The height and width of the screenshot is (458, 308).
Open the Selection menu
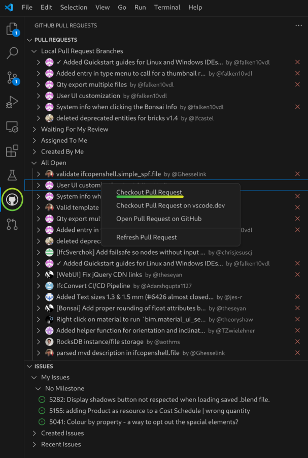(x=74, y=7)
